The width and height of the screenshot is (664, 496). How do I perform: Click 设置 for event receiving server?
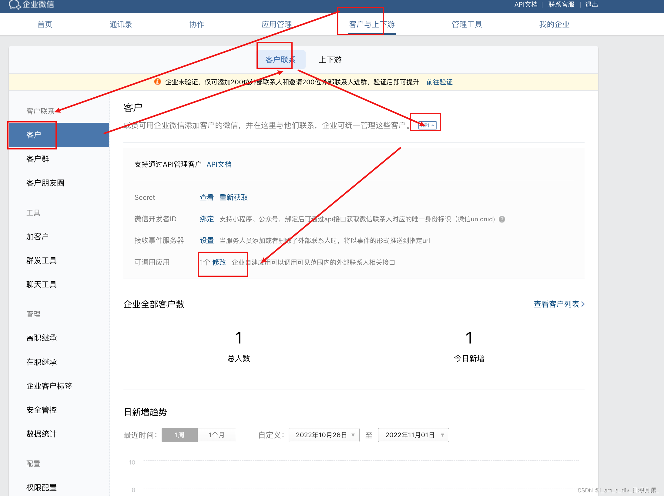(x=206, y=241)
